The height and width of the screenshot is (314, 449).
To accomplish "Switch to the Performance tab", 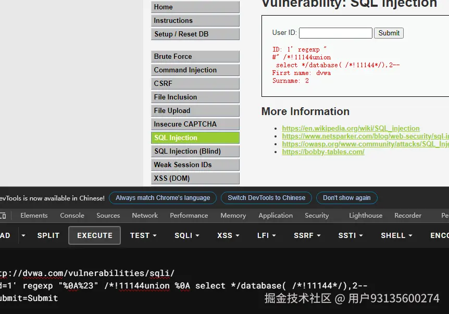I will click(x=189, y=216).
